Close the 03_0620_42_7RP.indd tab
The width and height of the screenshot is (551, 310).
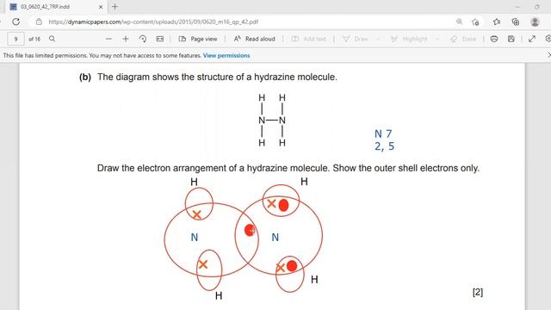tap(101, 7)
